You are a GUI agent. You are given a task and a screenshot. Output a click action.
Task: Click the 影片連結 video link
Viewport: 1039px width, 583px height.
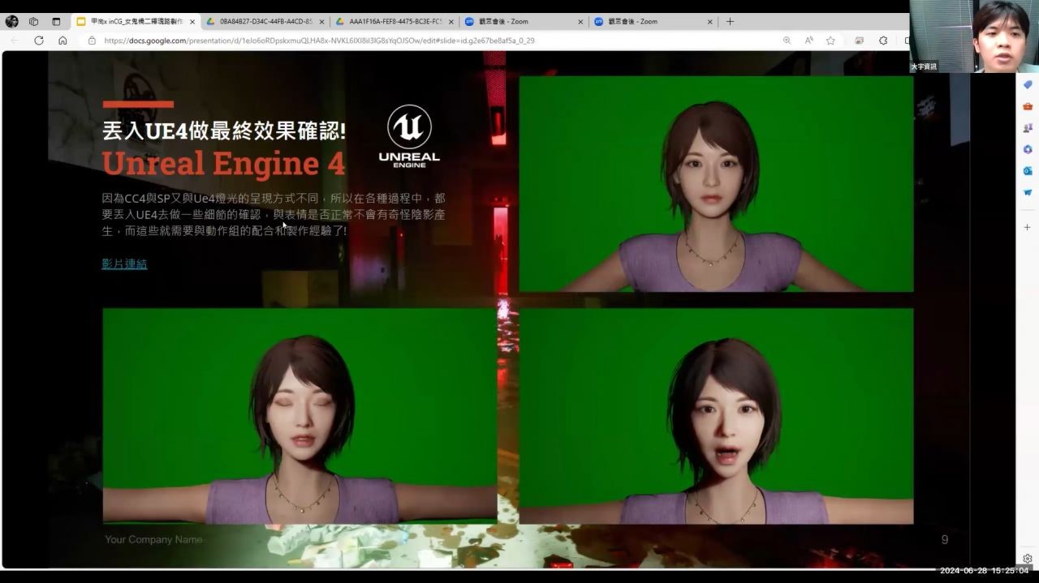124,264
